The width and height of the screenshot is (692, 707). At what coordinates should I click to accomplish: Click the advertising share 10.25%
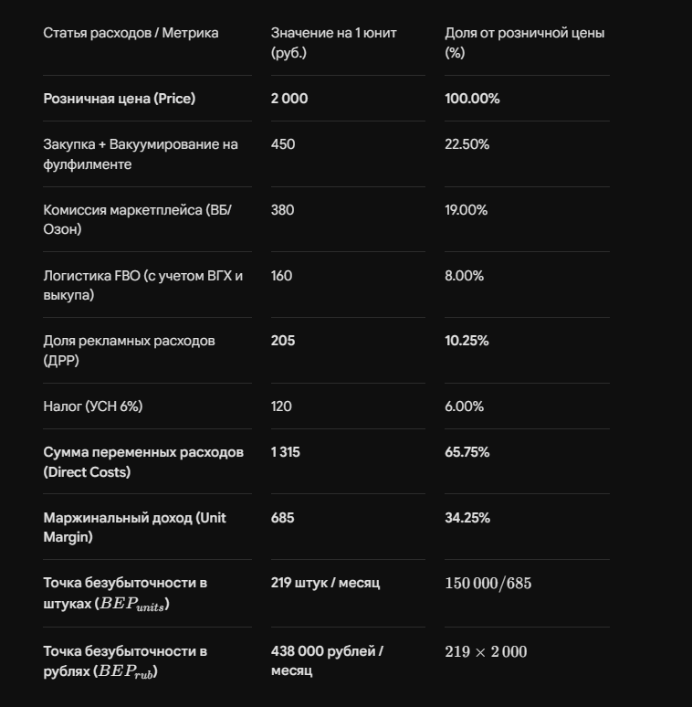pos(467,341)
